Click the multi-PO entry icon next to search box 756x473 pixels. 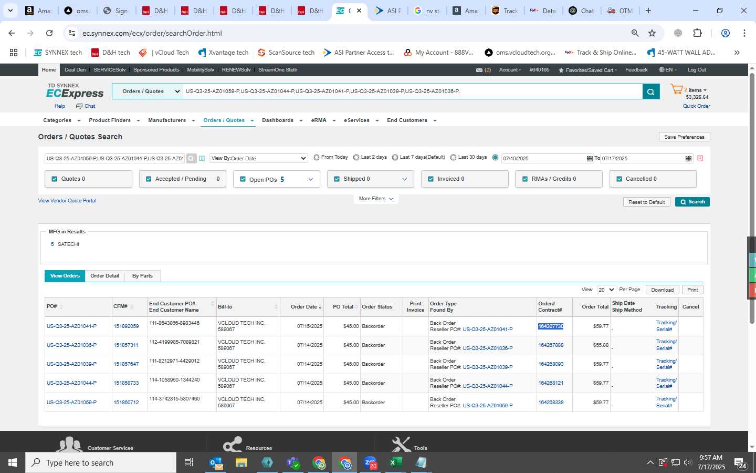click(202, 158)
